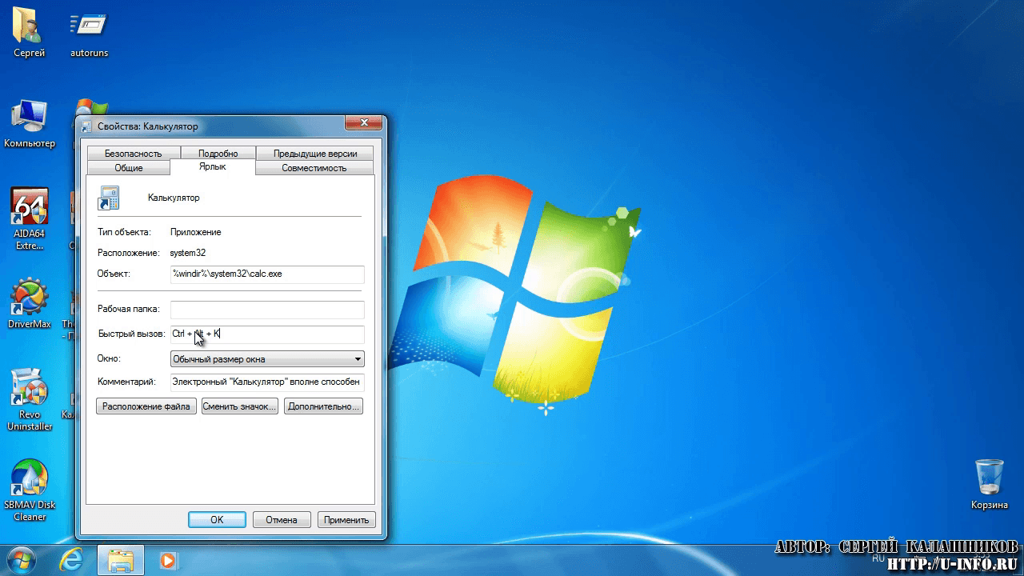
Task: Click the "Приложение" object type text
Action: pyautogui.click(x=196, y=232)
